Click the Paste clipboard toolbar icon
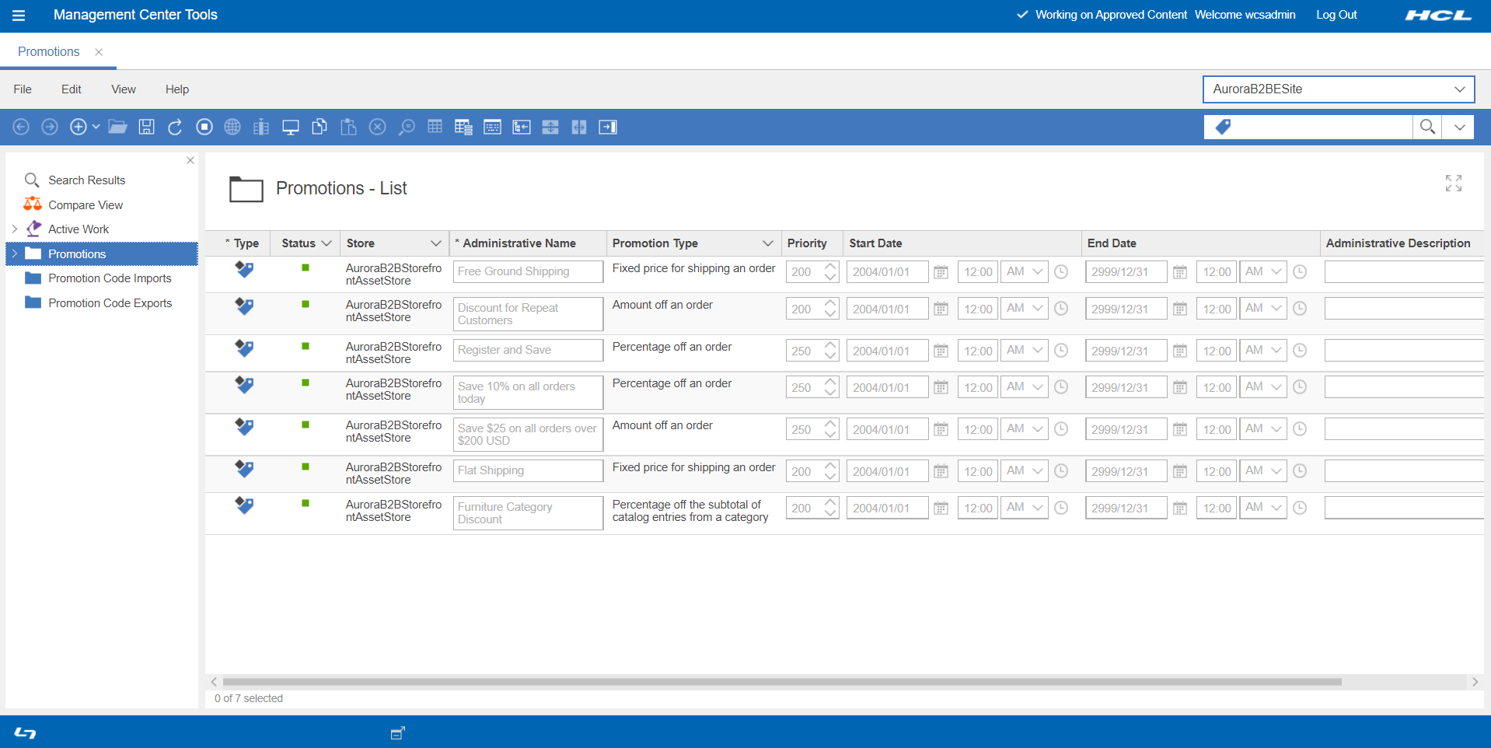This screenshot has width=1491, height=748. coord(348,127)
